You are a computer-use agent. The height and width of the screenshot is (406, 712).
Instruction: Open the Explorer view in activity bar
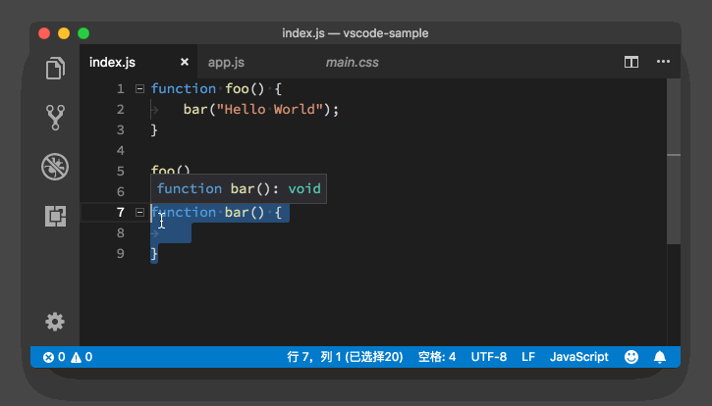pyautogui.click(x=55, y=70)
